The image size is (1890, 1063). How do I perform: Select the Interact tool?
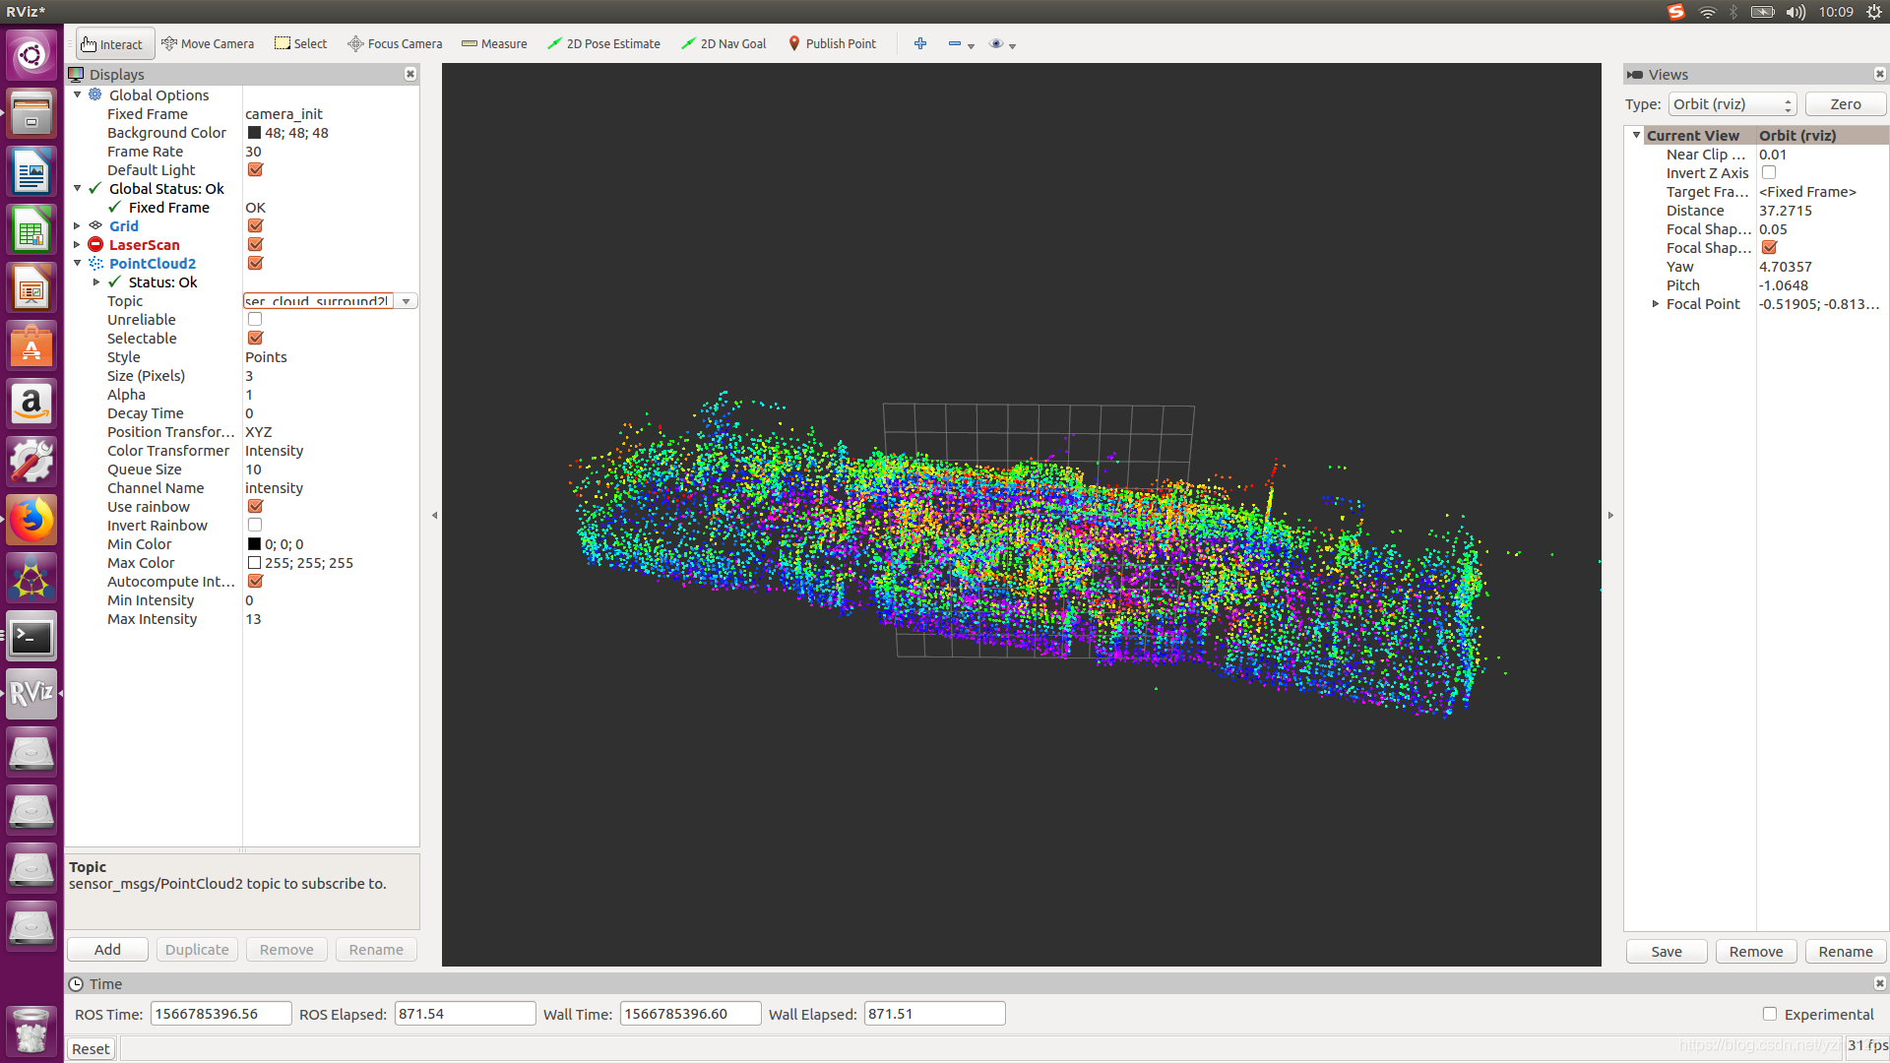[x=114, y=44]
